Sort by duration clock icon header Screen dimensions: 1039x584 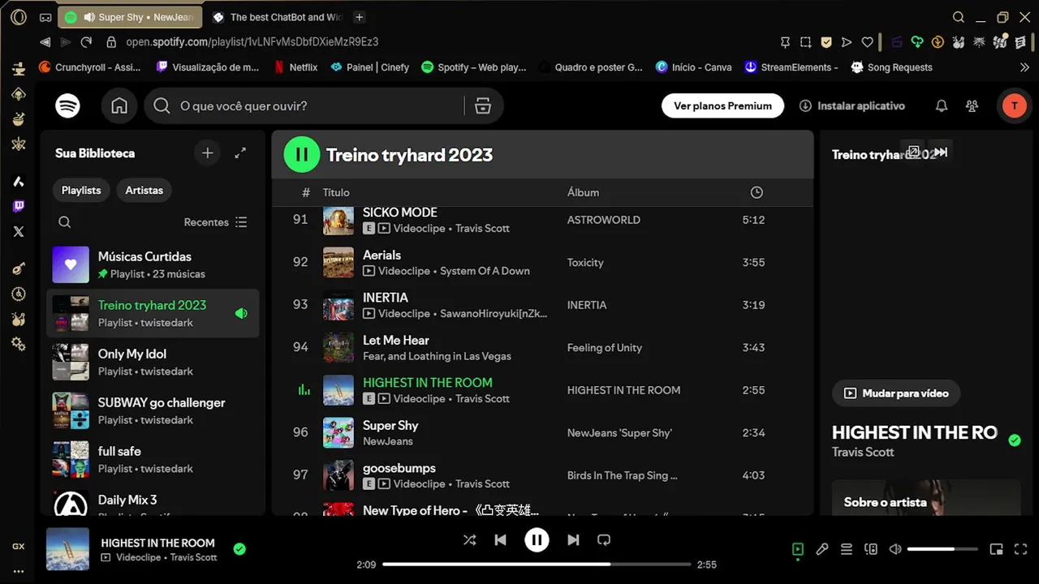(x=757, y=192)
